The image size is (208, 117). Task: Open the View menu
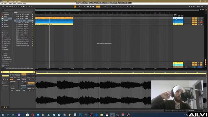14,4
